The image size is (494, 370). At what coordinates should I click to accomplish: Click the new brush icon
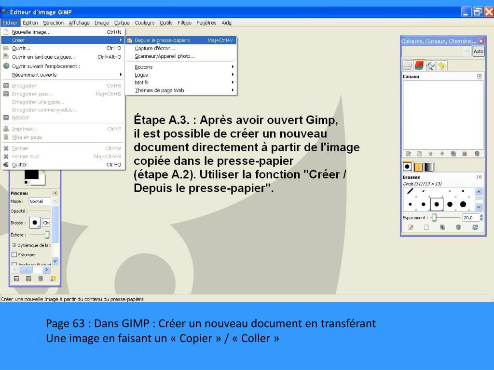tap(426, 227)
